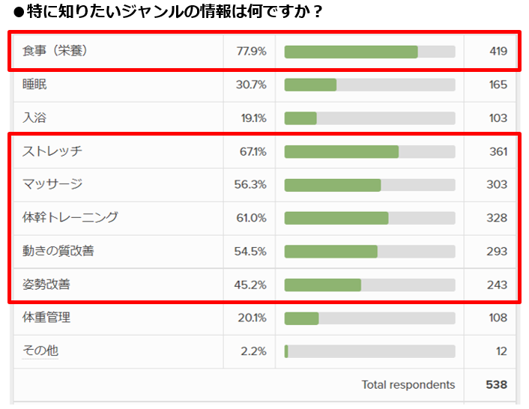Click the 入浴 row label

(x=34, y=118)
